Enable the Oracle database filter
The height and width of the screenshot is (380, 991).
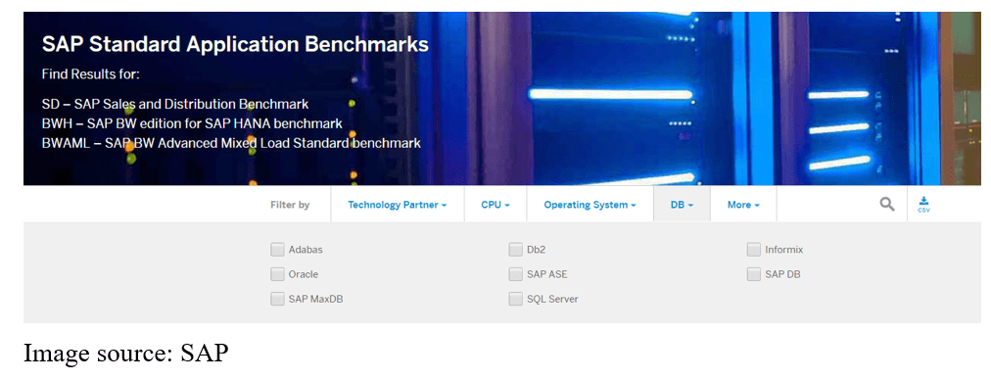coord(277,274)
